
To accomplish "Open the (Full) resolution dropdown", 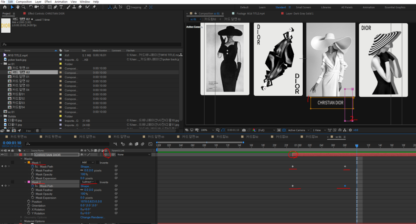I will coord(267,130).
